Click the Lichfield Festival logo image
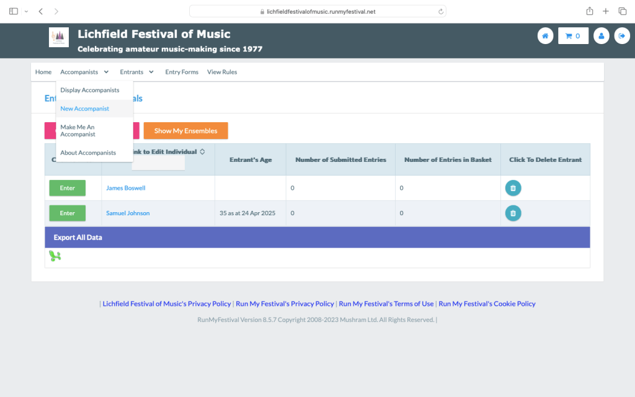Viewport: 635px width, 397px height. [x=59, y=37]
